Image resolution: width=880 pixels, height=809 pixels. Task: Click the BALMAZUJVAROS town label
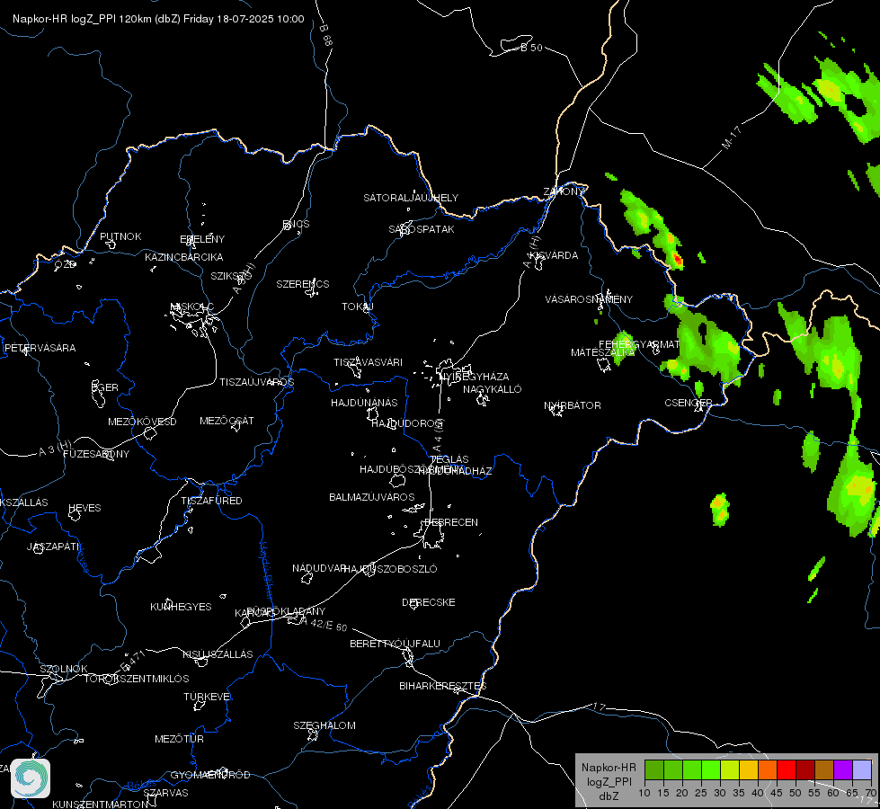tap(371, 497)
